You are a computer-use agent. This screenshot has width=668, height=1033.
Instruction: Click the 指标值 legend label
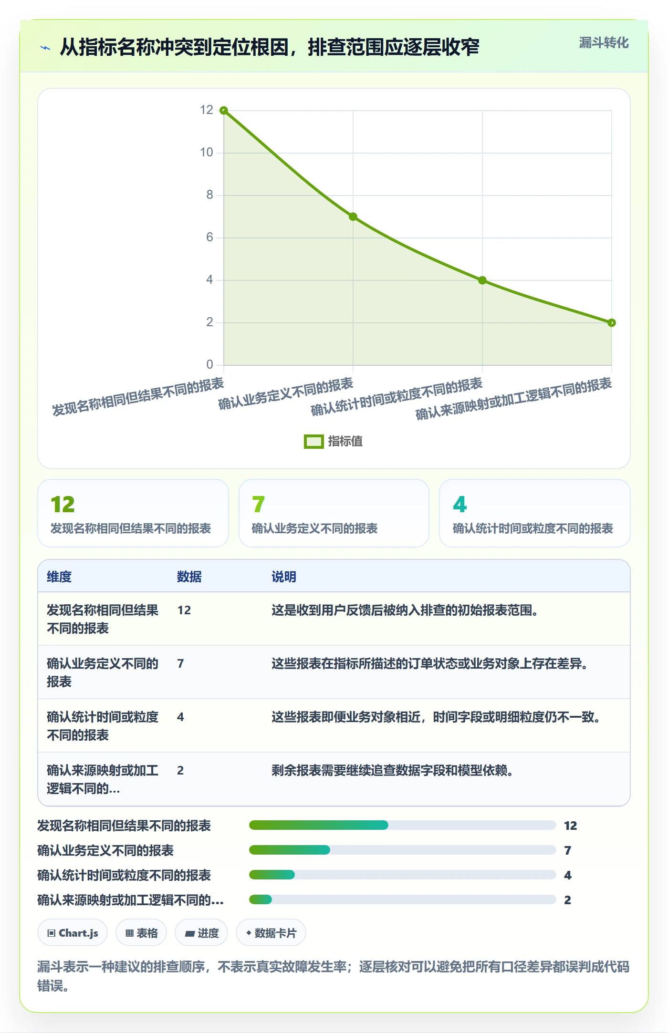(x=345, y=442)
